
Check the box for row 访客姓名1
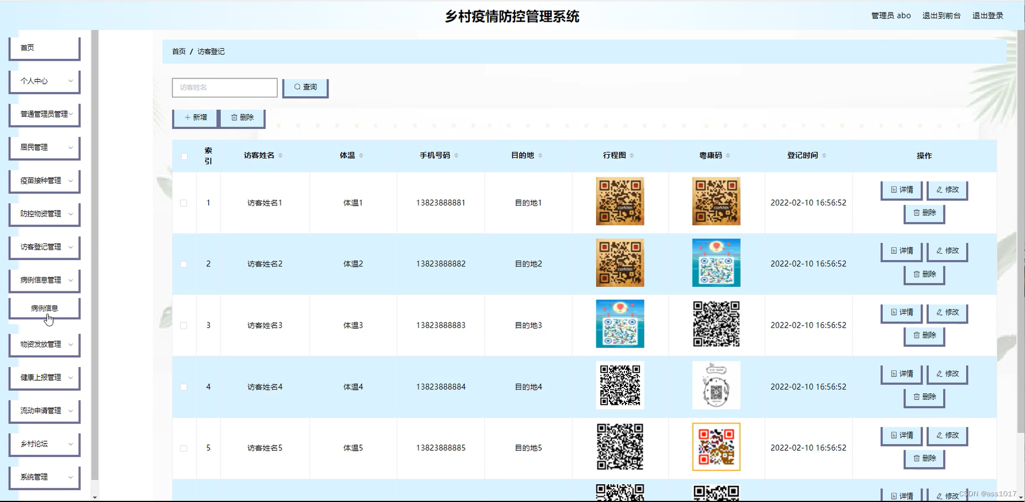pos(184,203)
